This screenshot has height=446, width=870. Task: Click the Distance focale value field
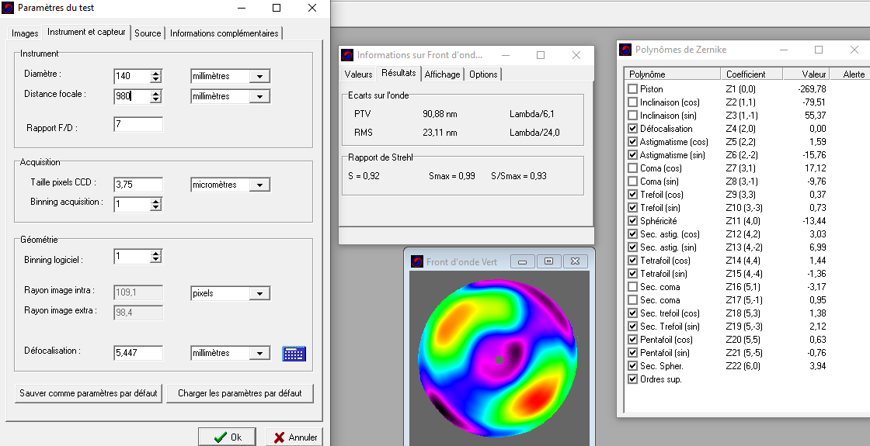(131, 96)
